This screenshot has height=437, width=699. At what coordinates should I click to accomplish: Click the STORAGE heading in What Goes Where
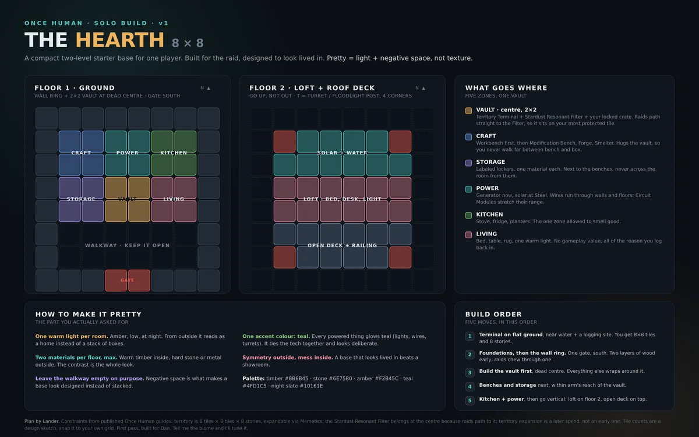pos(490,162)
